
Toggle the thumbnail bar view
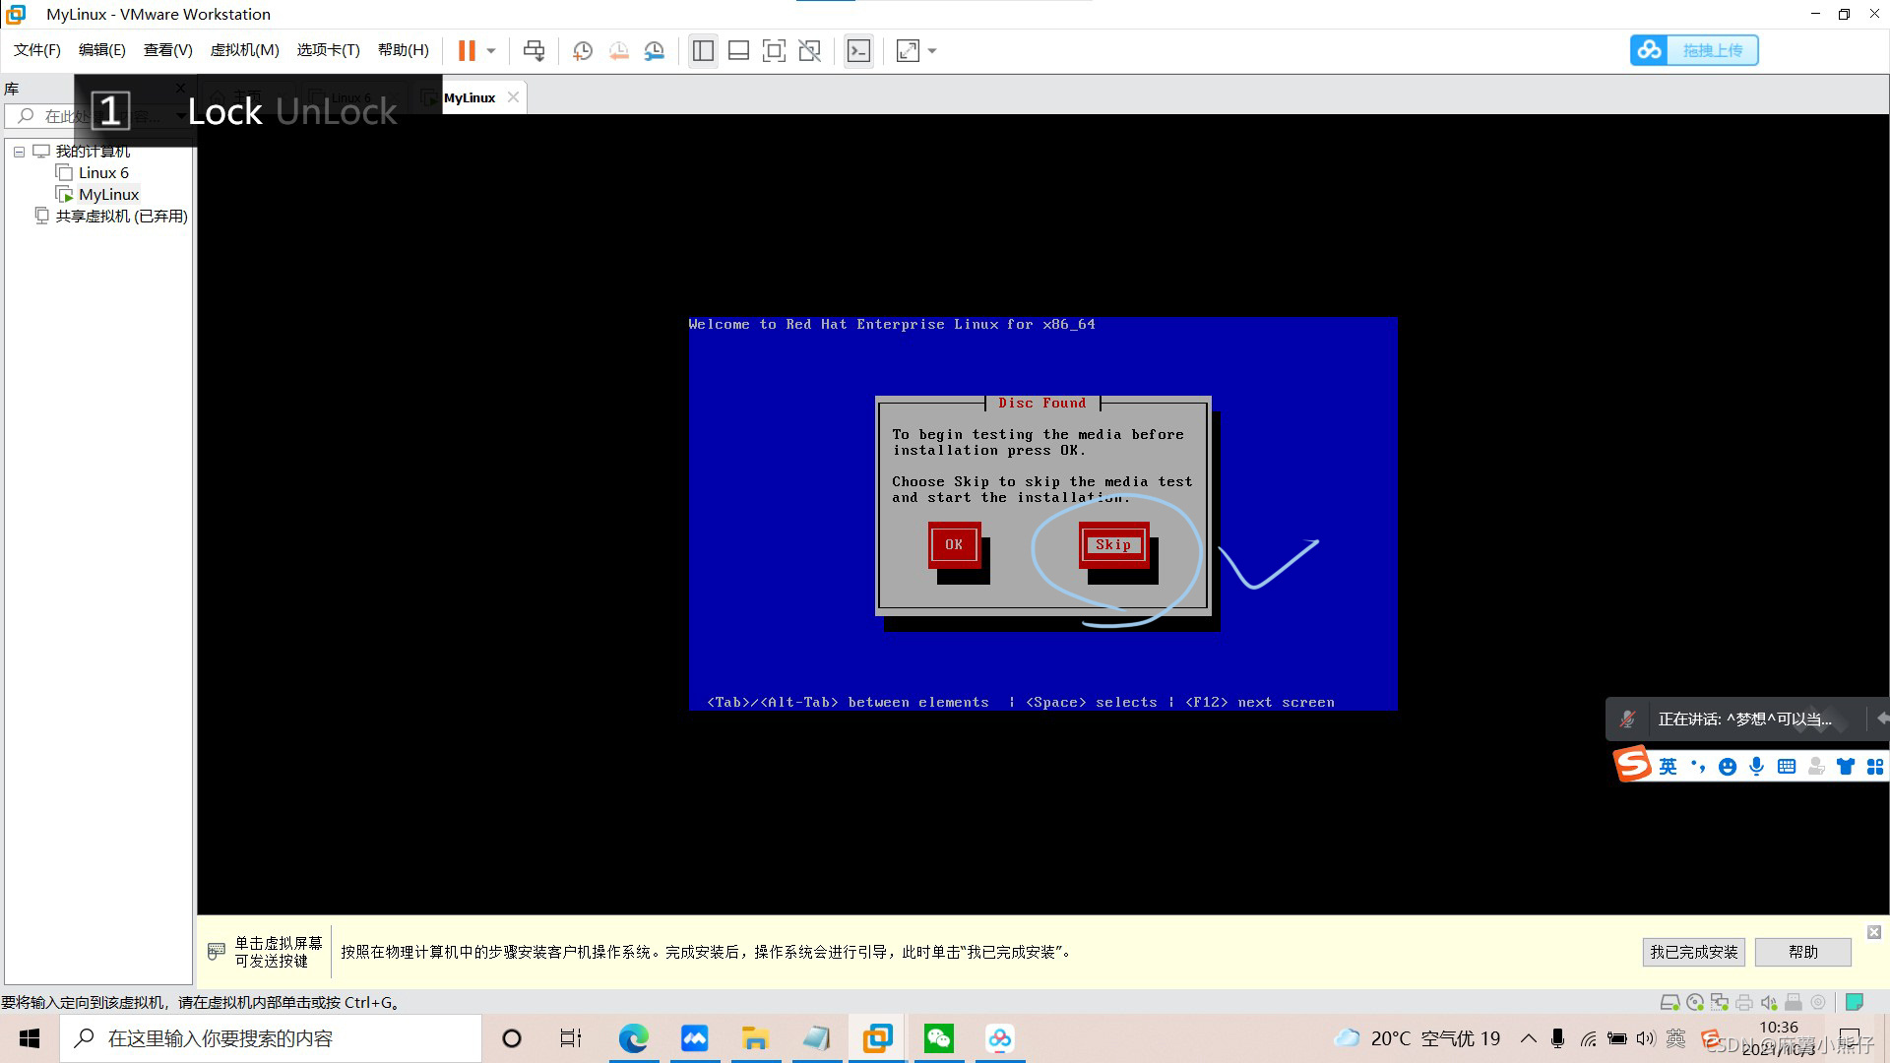[x=738, y=50]
